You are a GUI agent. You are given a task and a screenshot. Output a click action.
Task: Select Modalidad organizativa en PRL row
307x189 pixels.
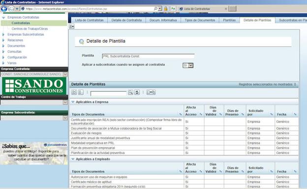click(x=184, y=143)
